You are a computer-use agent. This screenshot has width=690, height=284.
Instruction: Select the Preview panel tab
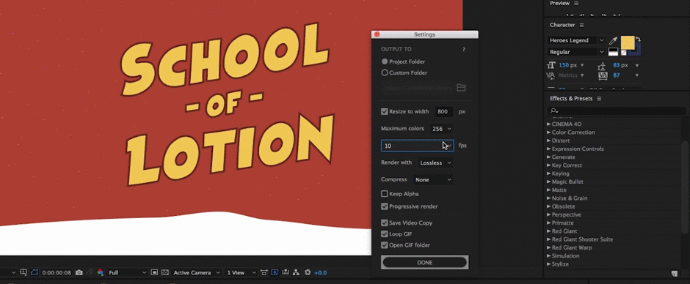(x=559, y=3)
